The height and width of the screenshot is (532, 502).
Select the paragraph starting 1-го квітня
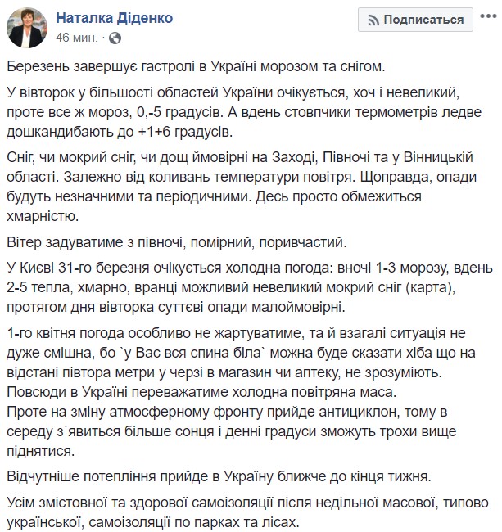(x=241, y=353)
